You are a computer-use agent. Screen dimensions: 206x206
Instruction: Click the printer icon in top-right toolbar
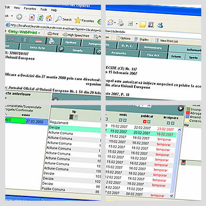pos(121,23)
